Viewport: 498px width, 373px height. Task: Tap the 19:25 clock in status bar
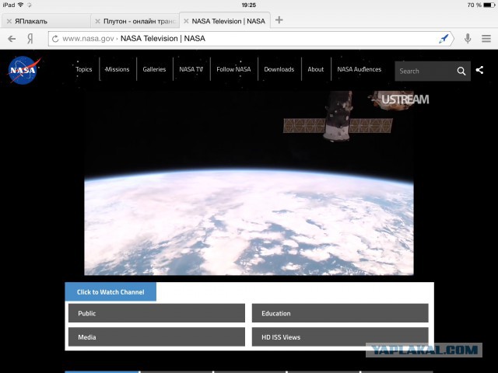click(249, 5)
